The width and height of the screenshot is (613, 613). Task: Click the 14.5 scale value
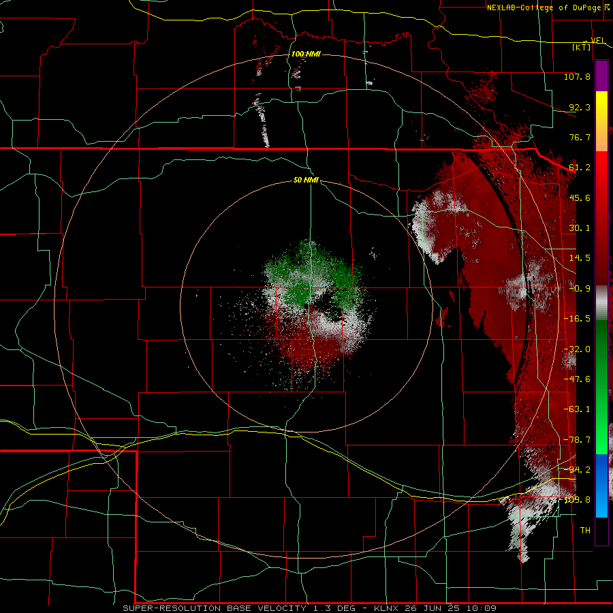click(x=580, y=258)
